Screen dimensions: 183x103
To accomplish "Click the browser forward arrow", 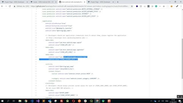I will 6,6.
